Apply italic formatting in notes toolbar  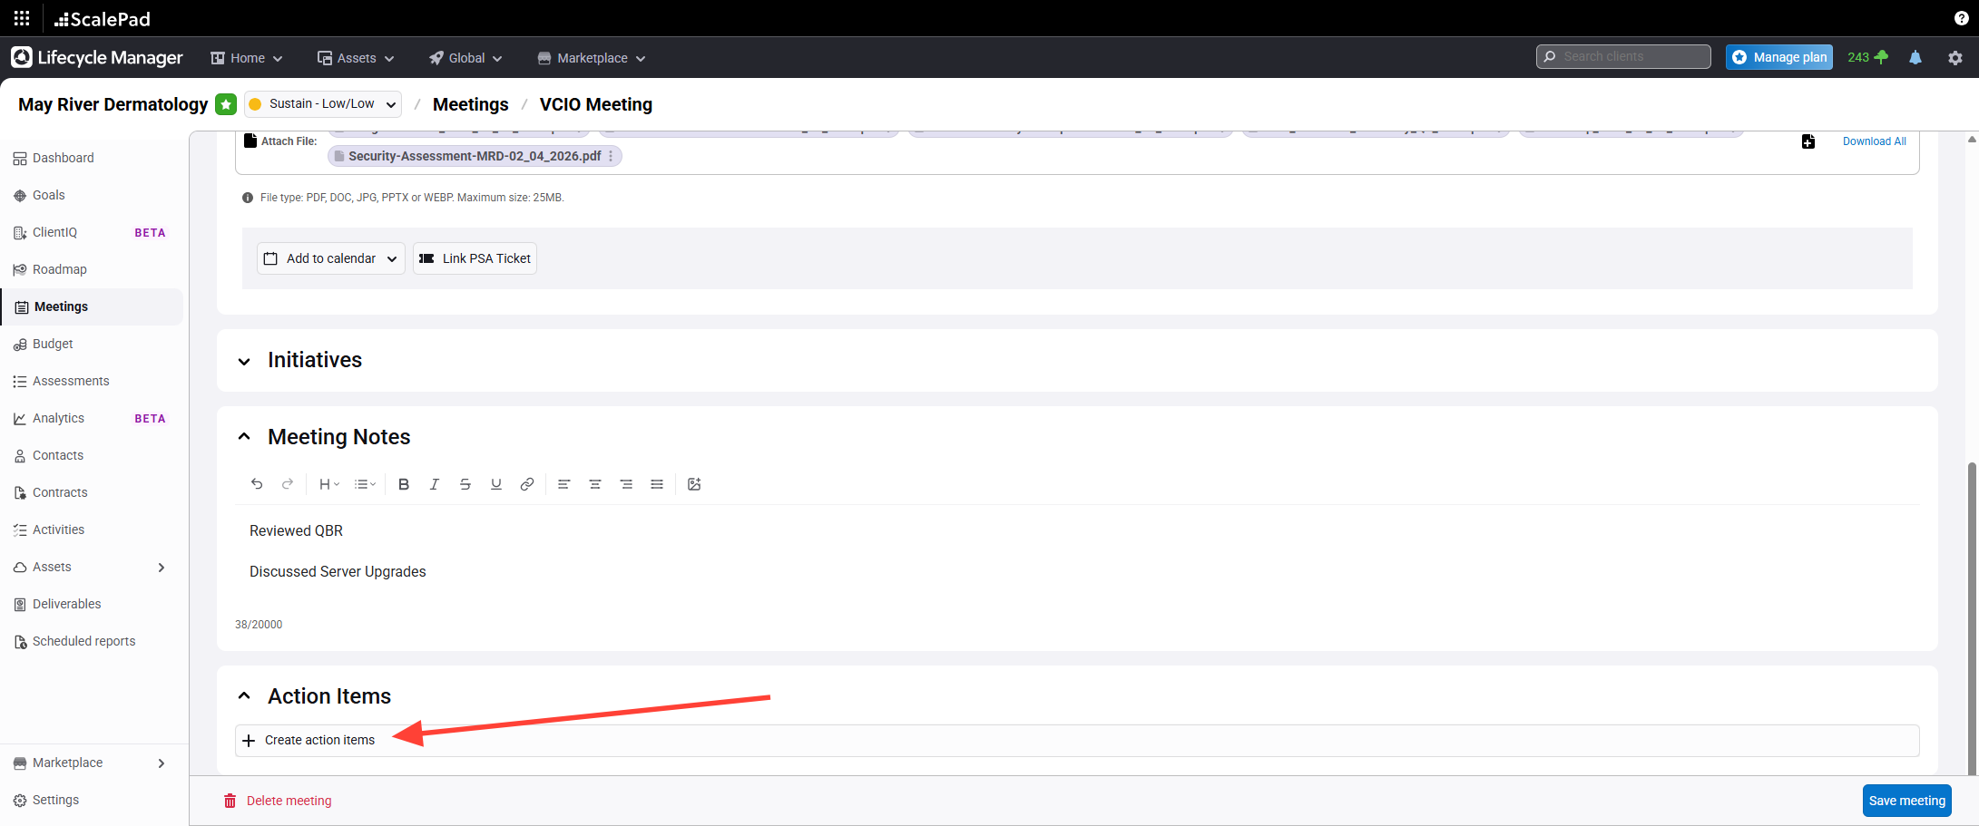click(x=435, y=484)
